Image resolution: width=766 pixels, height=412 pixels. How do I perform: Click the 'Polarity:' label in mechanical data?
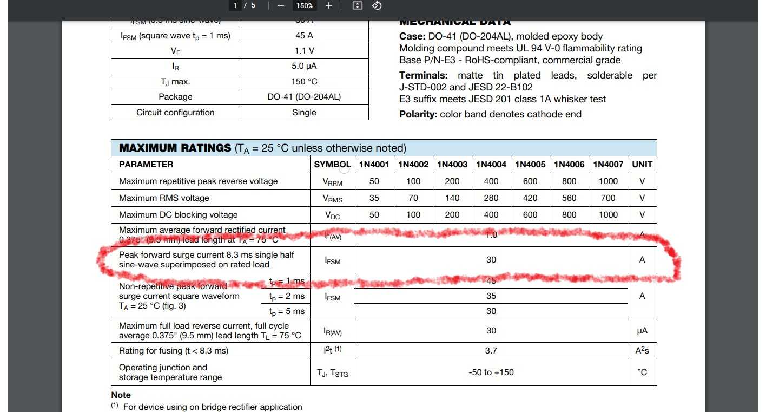point(418,114)
